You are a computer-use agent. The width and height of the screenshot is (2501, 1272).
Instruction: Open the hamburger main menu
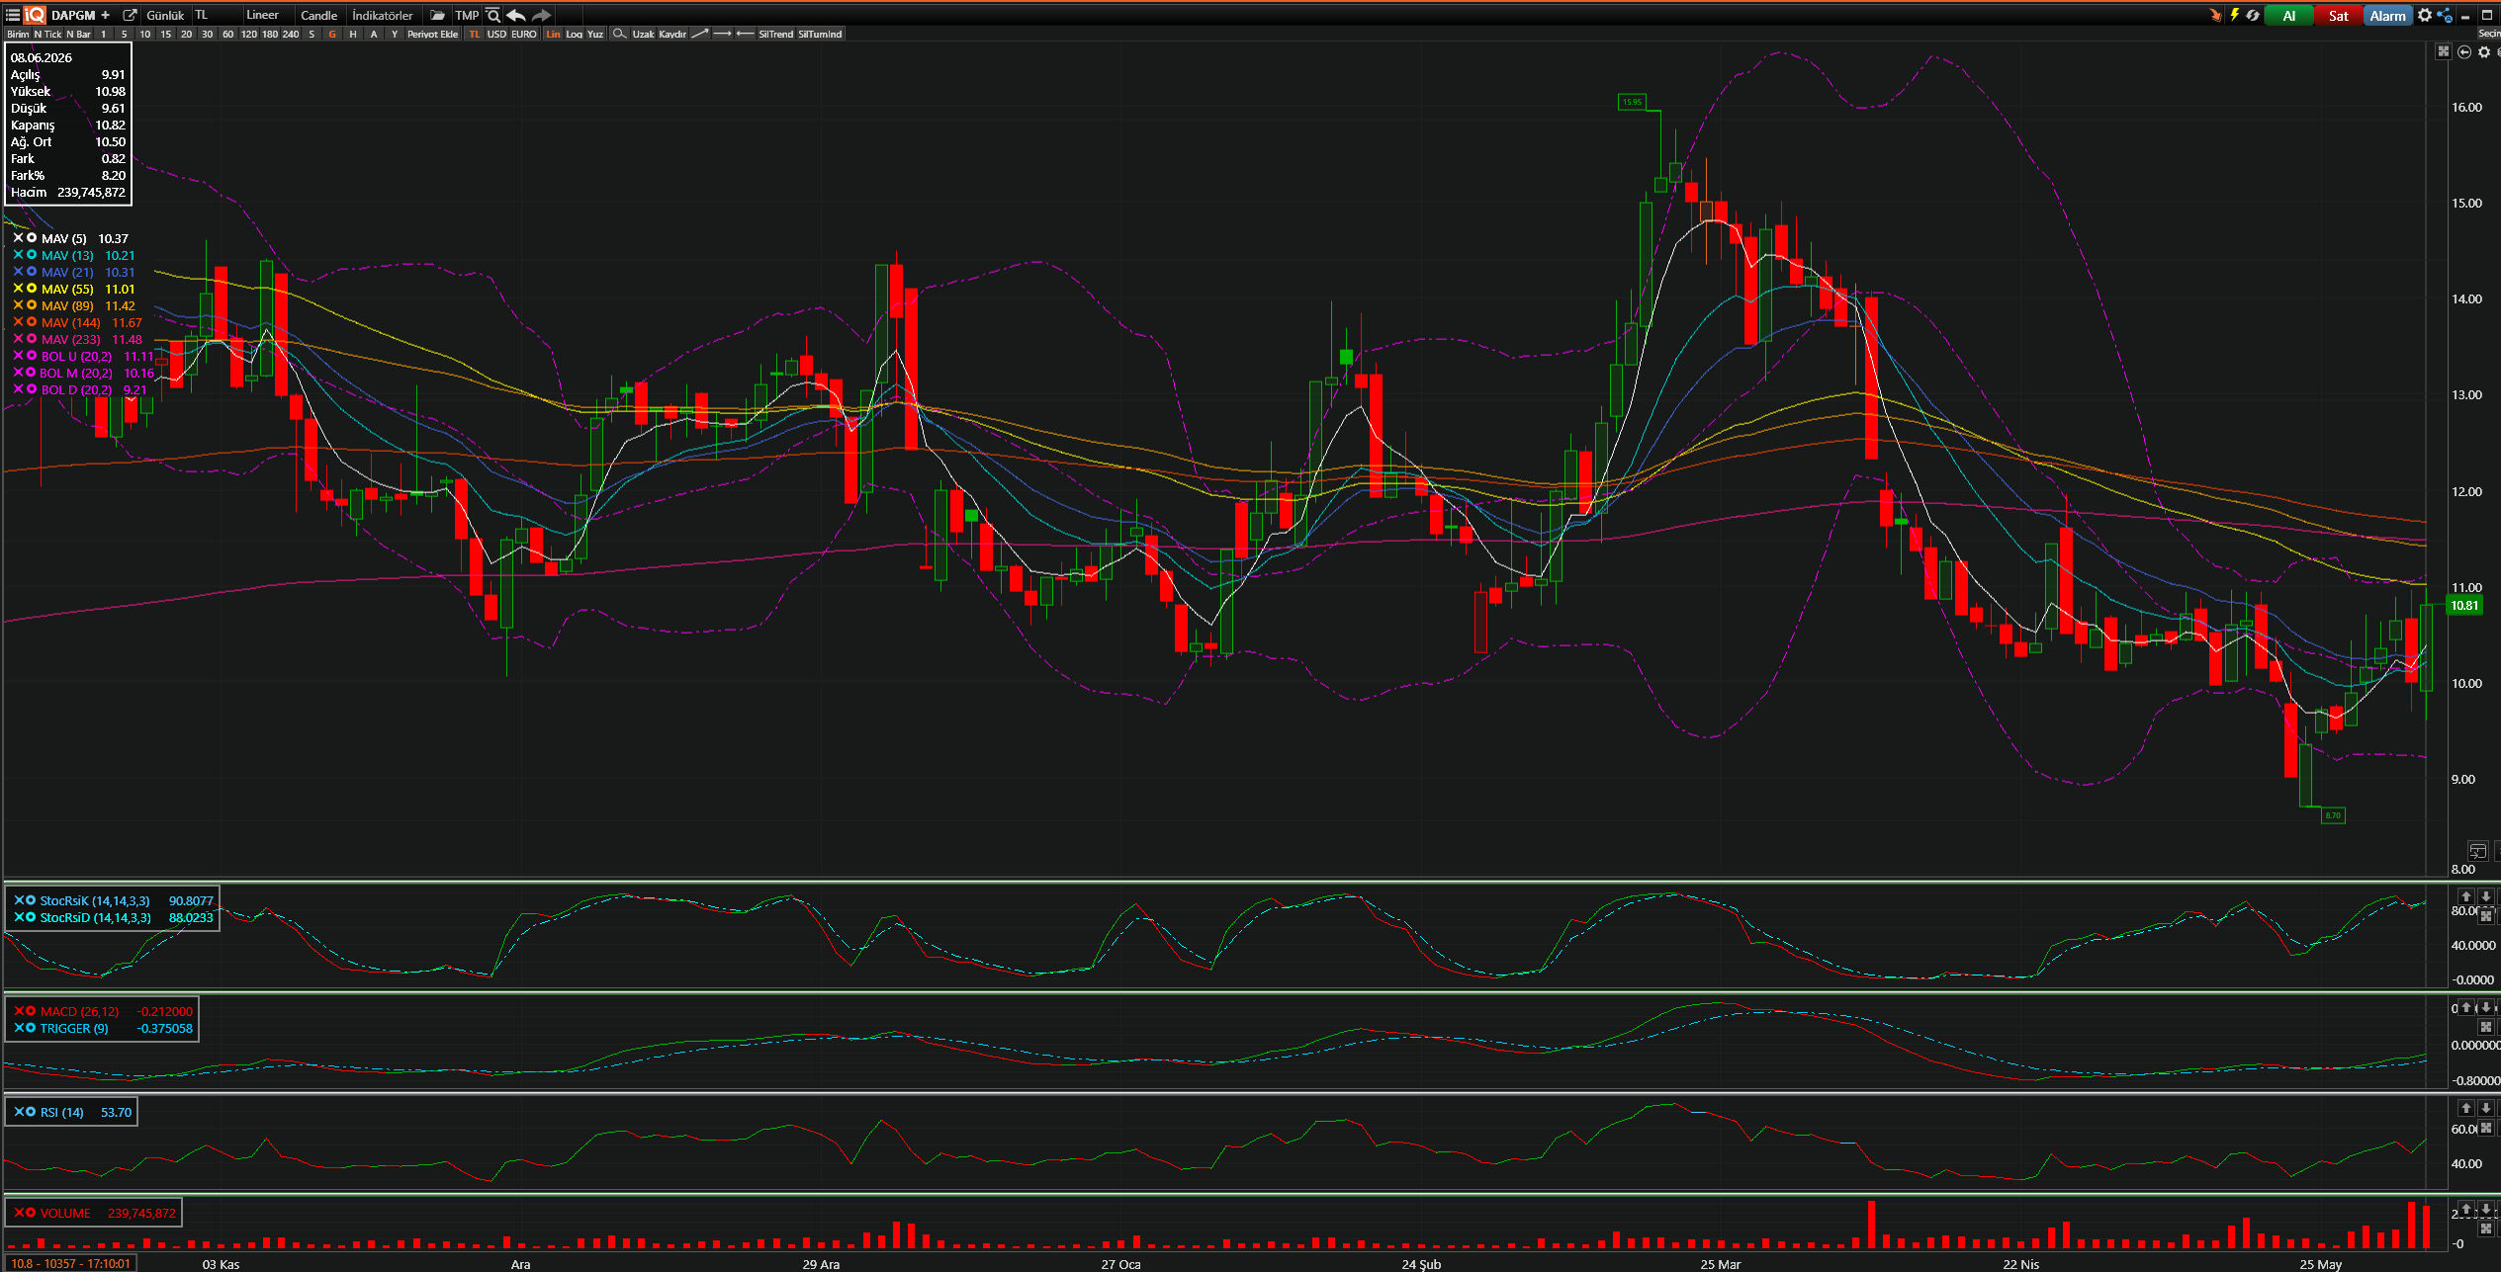[12, 15]
